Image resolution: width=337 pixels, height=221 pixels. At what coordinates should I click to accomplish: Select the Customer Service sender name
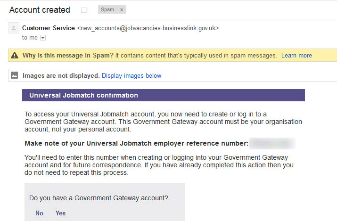(x=49, y=28)
